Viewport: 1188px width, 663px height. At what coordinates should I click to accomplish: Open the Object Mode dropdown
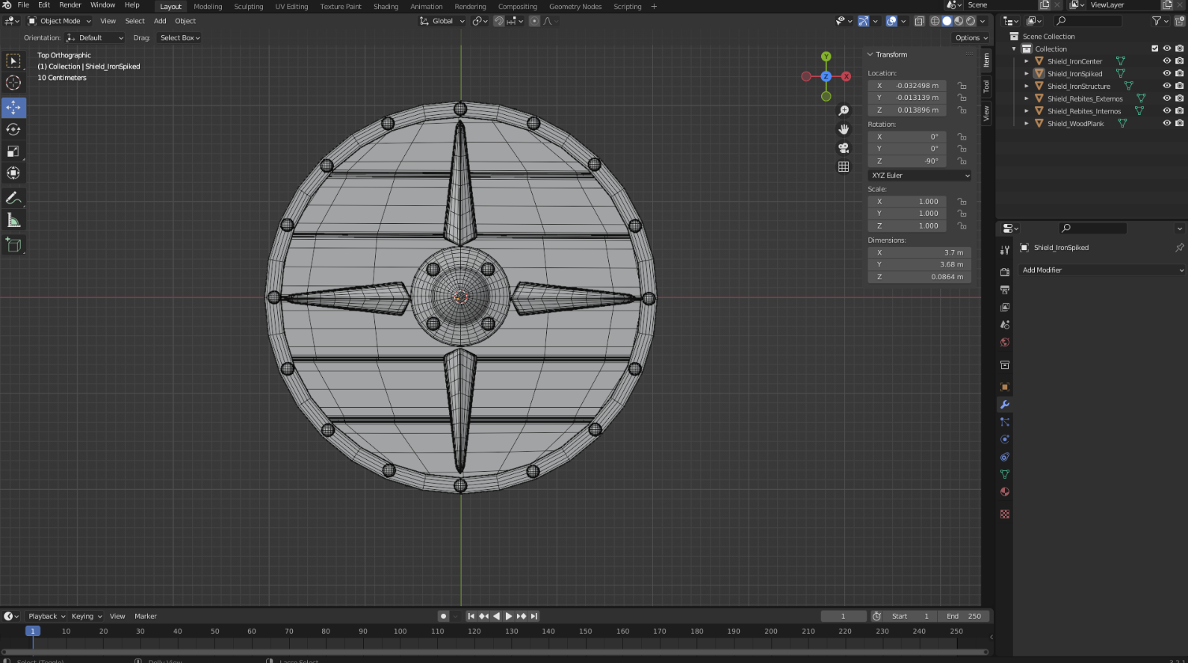point(60,21)
